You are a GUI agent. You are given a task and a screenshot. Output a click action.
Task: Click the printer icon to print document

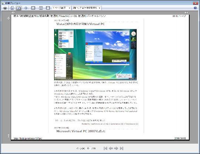5,8
